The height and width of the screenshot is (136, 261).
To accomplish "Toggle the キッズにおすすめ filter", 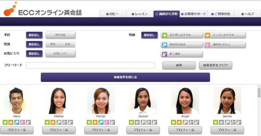I will [x=225, y=35].
